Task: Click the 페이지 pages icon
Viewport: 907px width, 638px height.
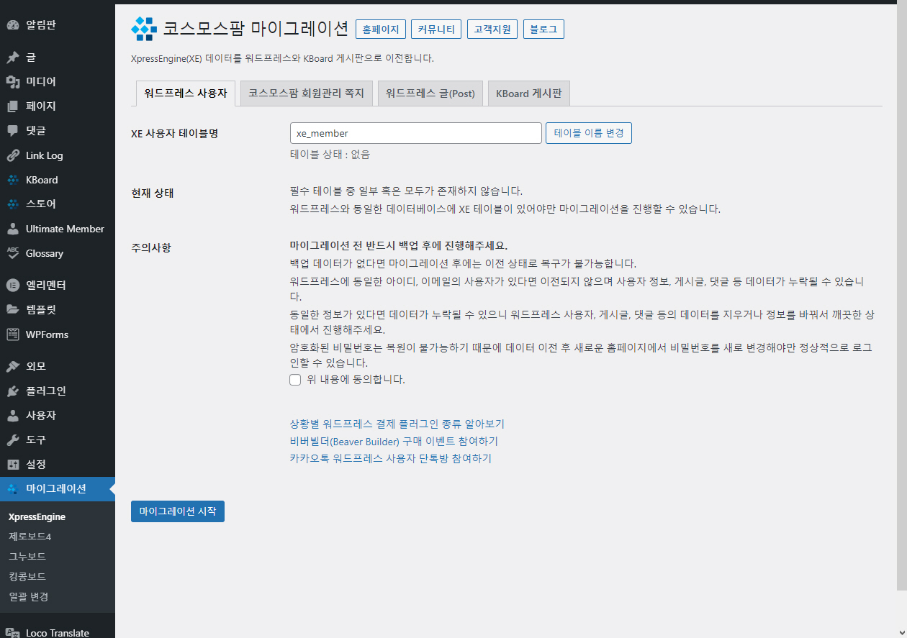Action: pos(13,106)
